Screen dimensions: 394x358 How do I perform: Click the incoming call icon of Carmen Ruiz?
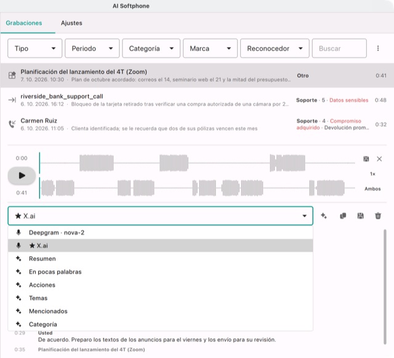(12, 124)
